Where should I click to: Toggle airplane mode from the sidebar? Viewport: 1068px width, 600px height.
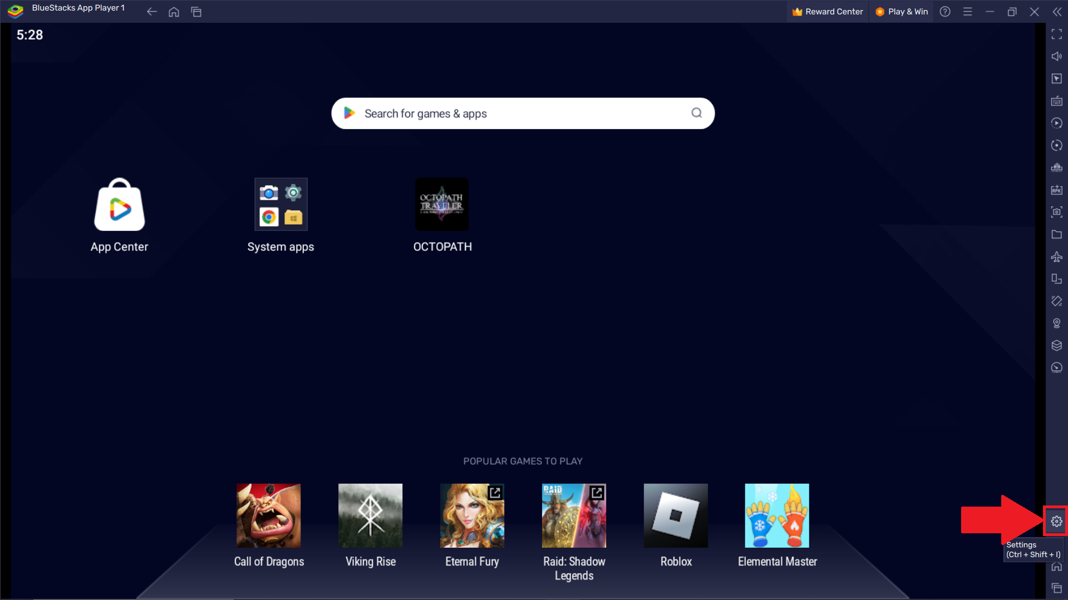1056,257
